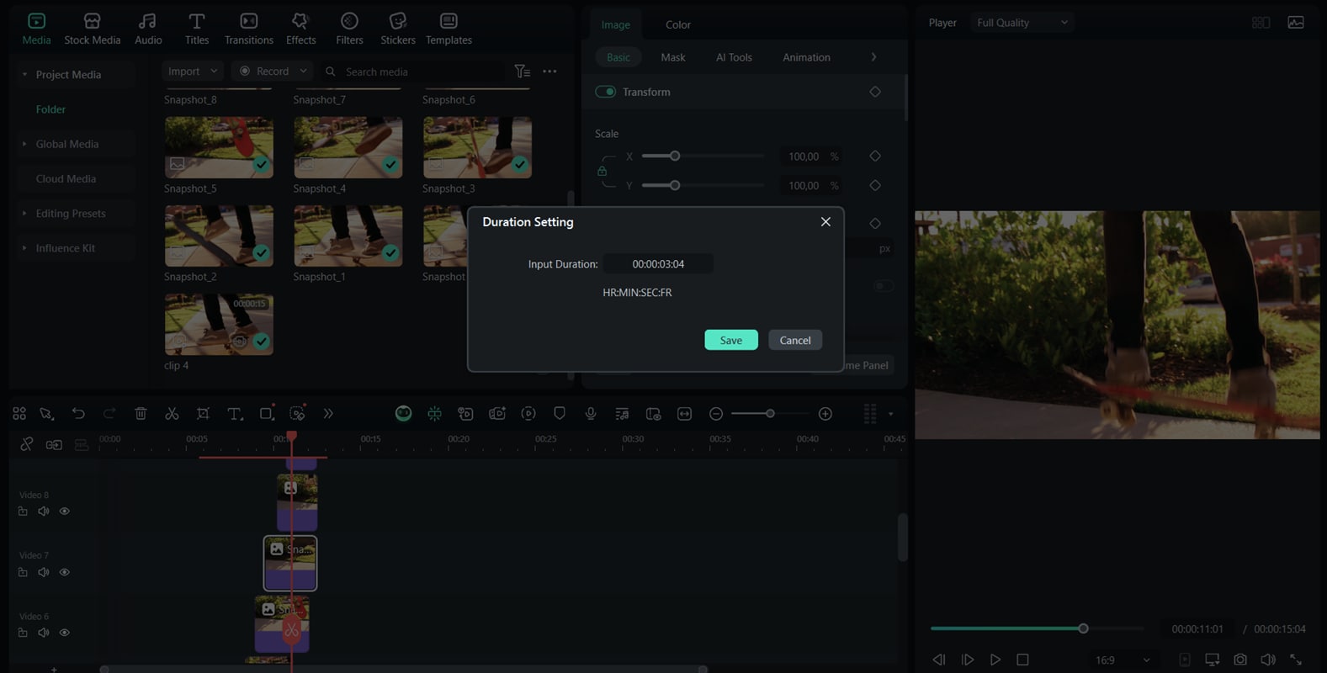Hide the Video 8 track
The width and height of the screenshot is (1327, 673).
(x=64, y=511)
